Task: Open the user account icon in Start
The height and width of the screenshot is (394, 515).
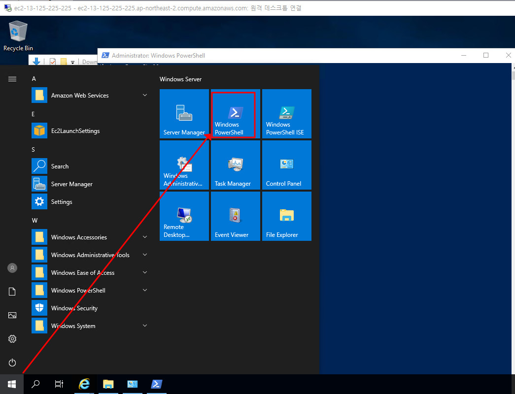Action: point(12,268)
